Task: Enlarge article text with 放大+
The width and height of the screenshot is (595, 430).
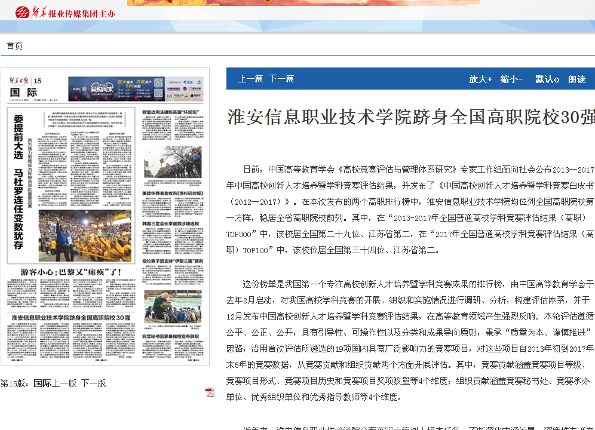Action: tap(480, 79)
